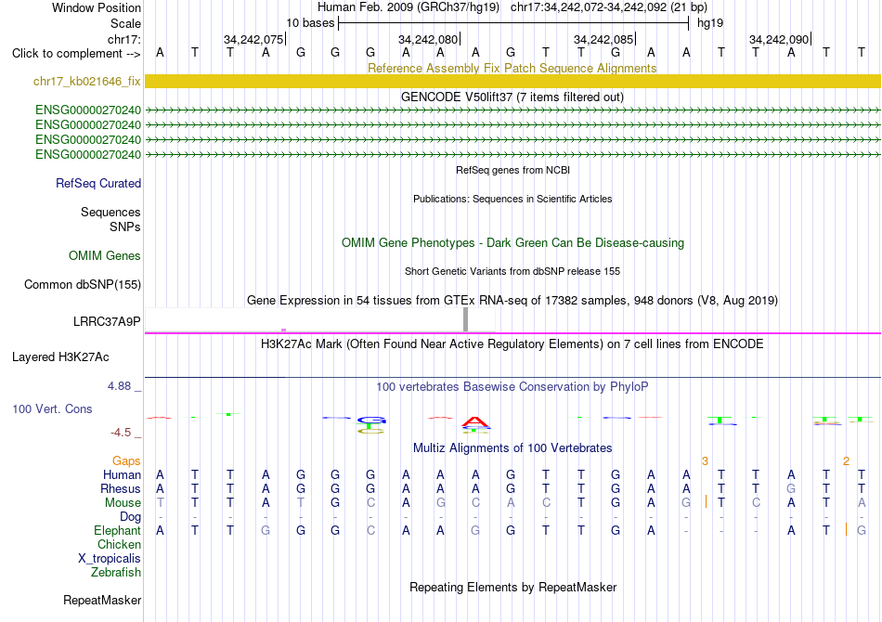Click the 34,242,090 coordinate marker

point(779,39)
